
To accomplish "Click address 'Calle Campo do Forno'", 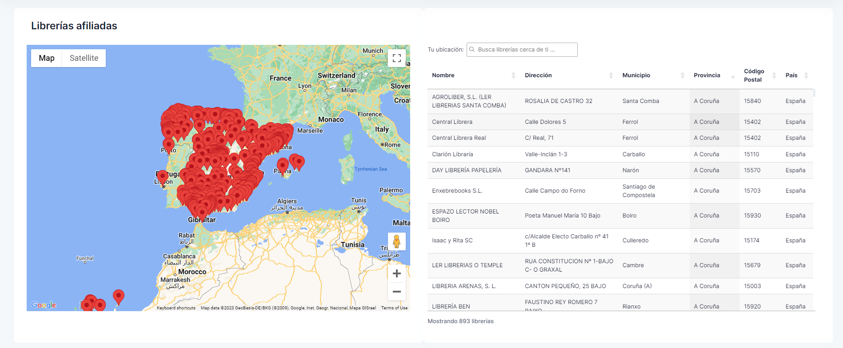I will click(x=555, y=191).
